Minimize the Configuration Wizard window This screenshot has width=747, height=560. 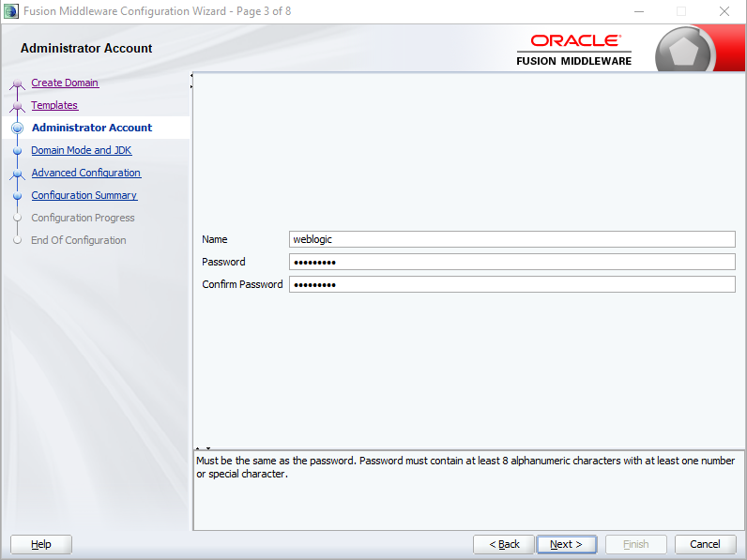[x=639, y=11]
